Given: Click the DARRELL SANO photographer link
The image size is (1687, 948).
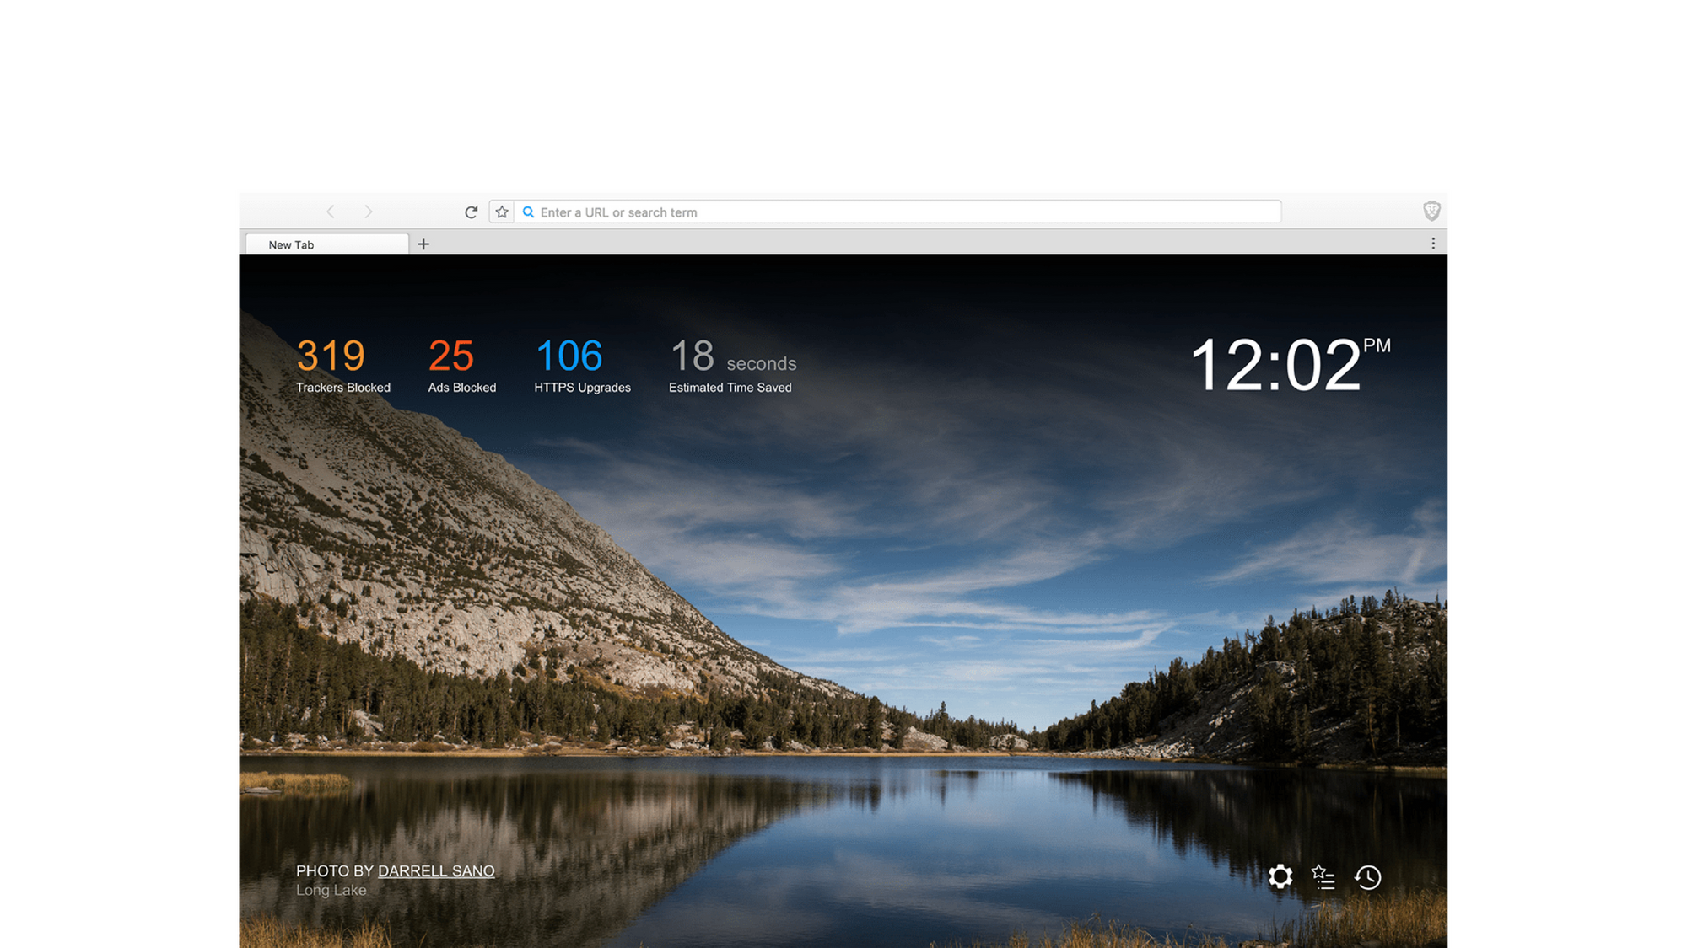Looking at the screenshot, I should tap(435, 870).
